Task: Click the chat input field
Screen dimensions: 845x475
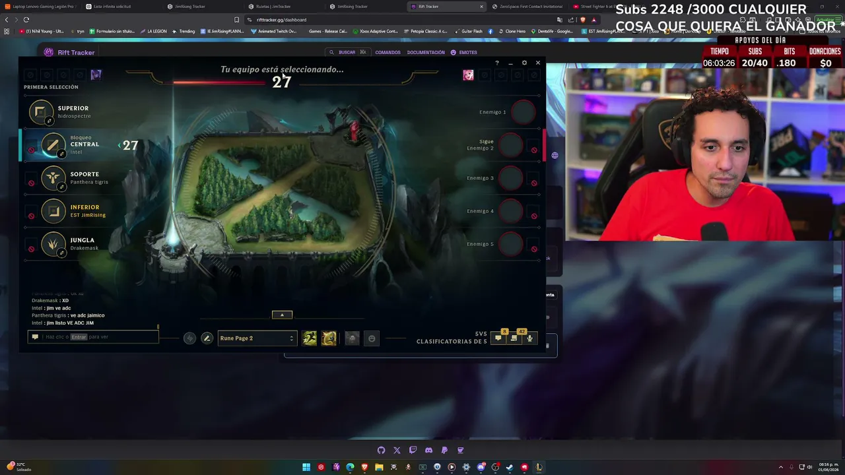Action: tap(93, 337)
